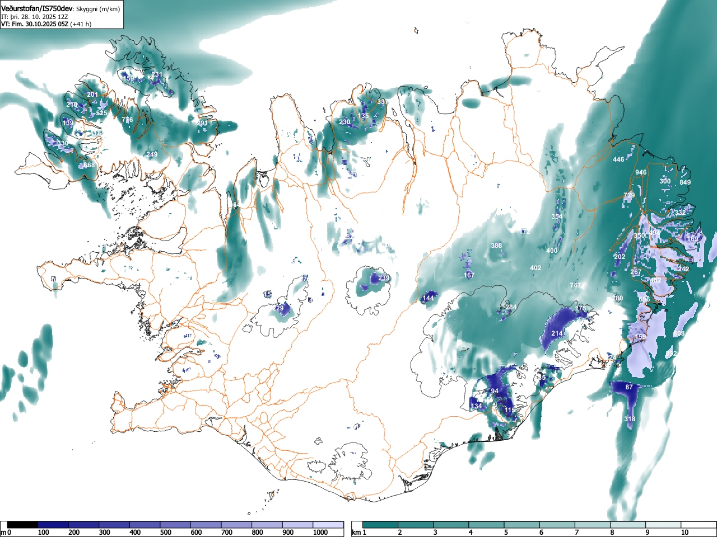Click the 167 visibility value on the map

pyautogui.click(x=469, y=275)
